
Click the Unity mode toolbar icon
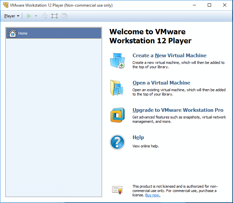coord(64,16)
